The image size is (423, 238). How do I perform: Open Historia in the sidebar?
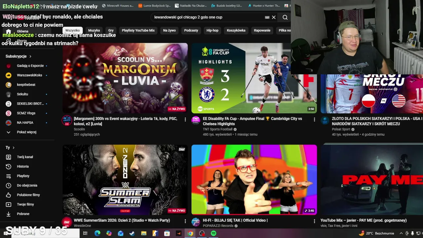(23, 167)
